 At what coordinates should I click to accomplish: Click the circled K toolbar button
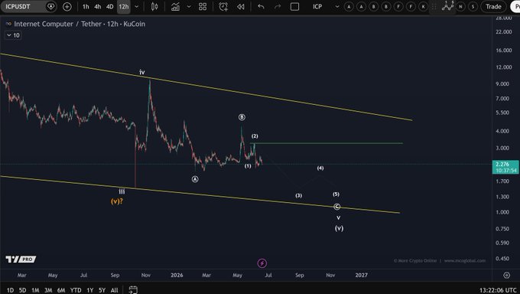click(x=423, y=7)
